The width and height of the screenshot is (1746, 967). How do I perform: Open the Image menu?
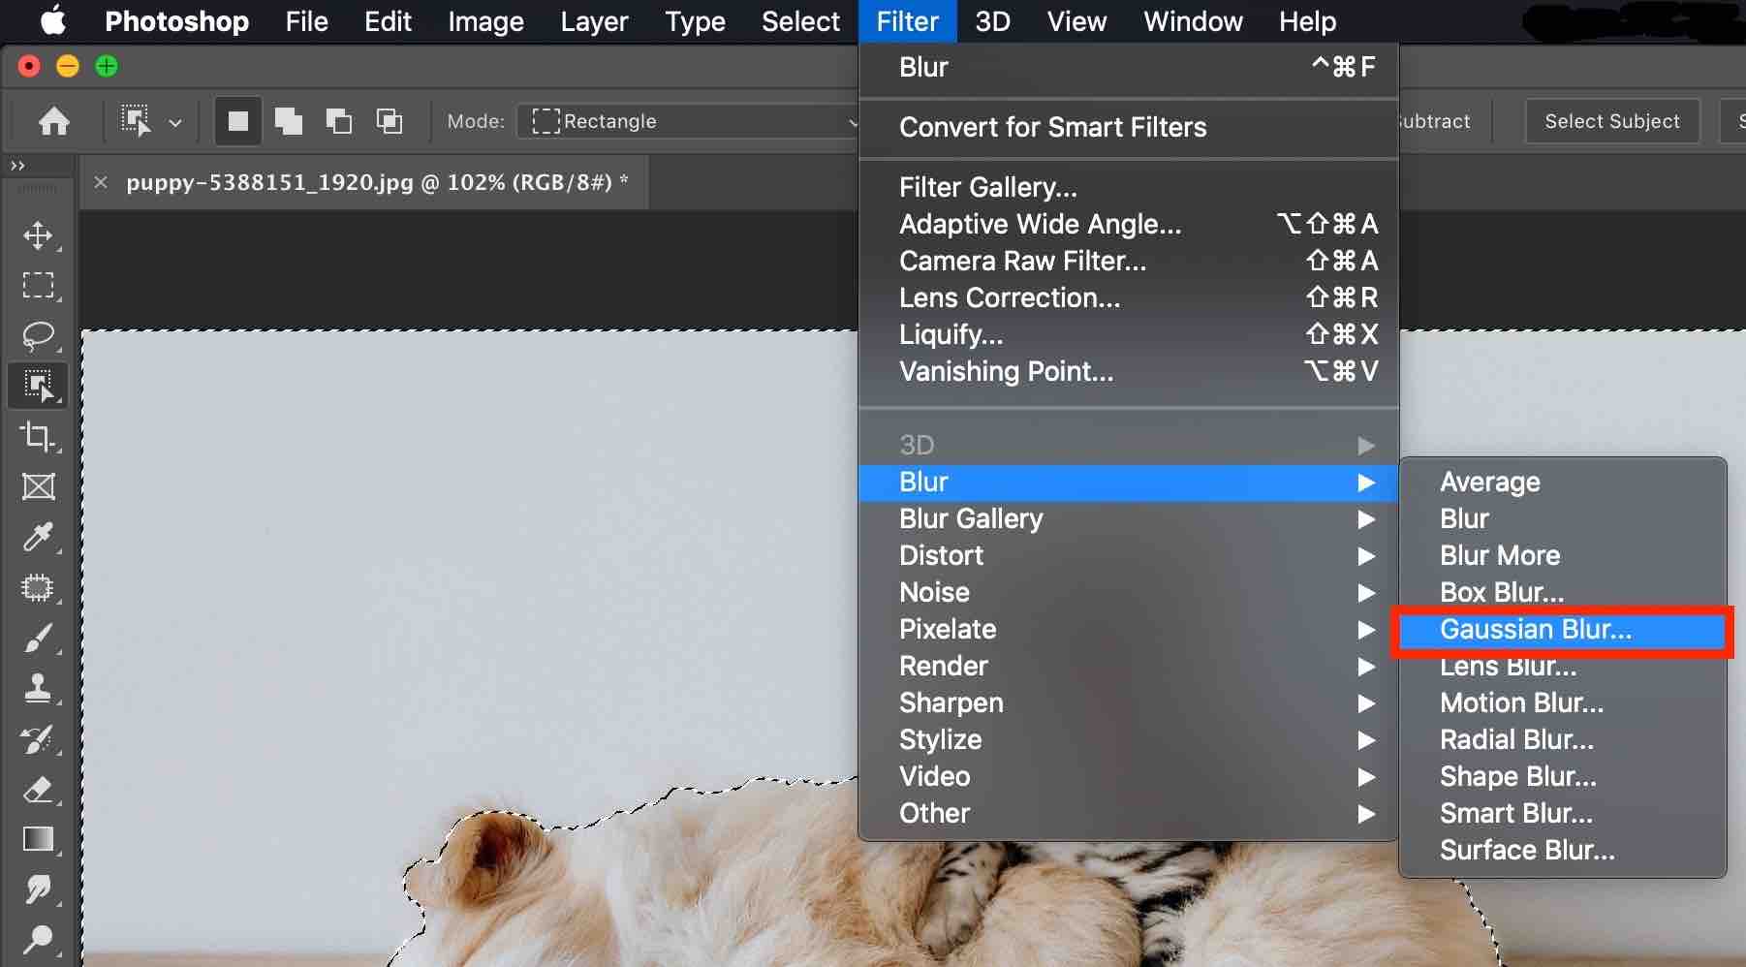pos(485,21)
